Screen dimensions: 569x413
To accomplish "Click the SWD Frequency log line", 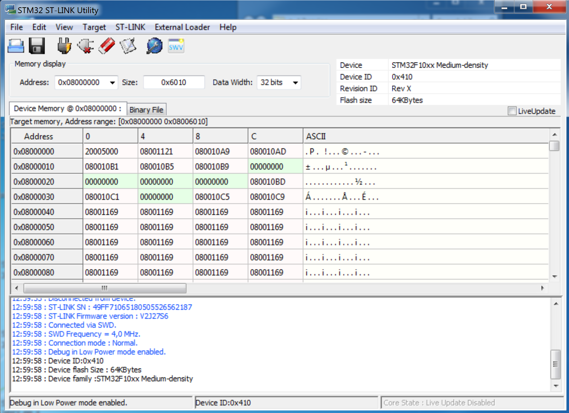I will [76, 334].
